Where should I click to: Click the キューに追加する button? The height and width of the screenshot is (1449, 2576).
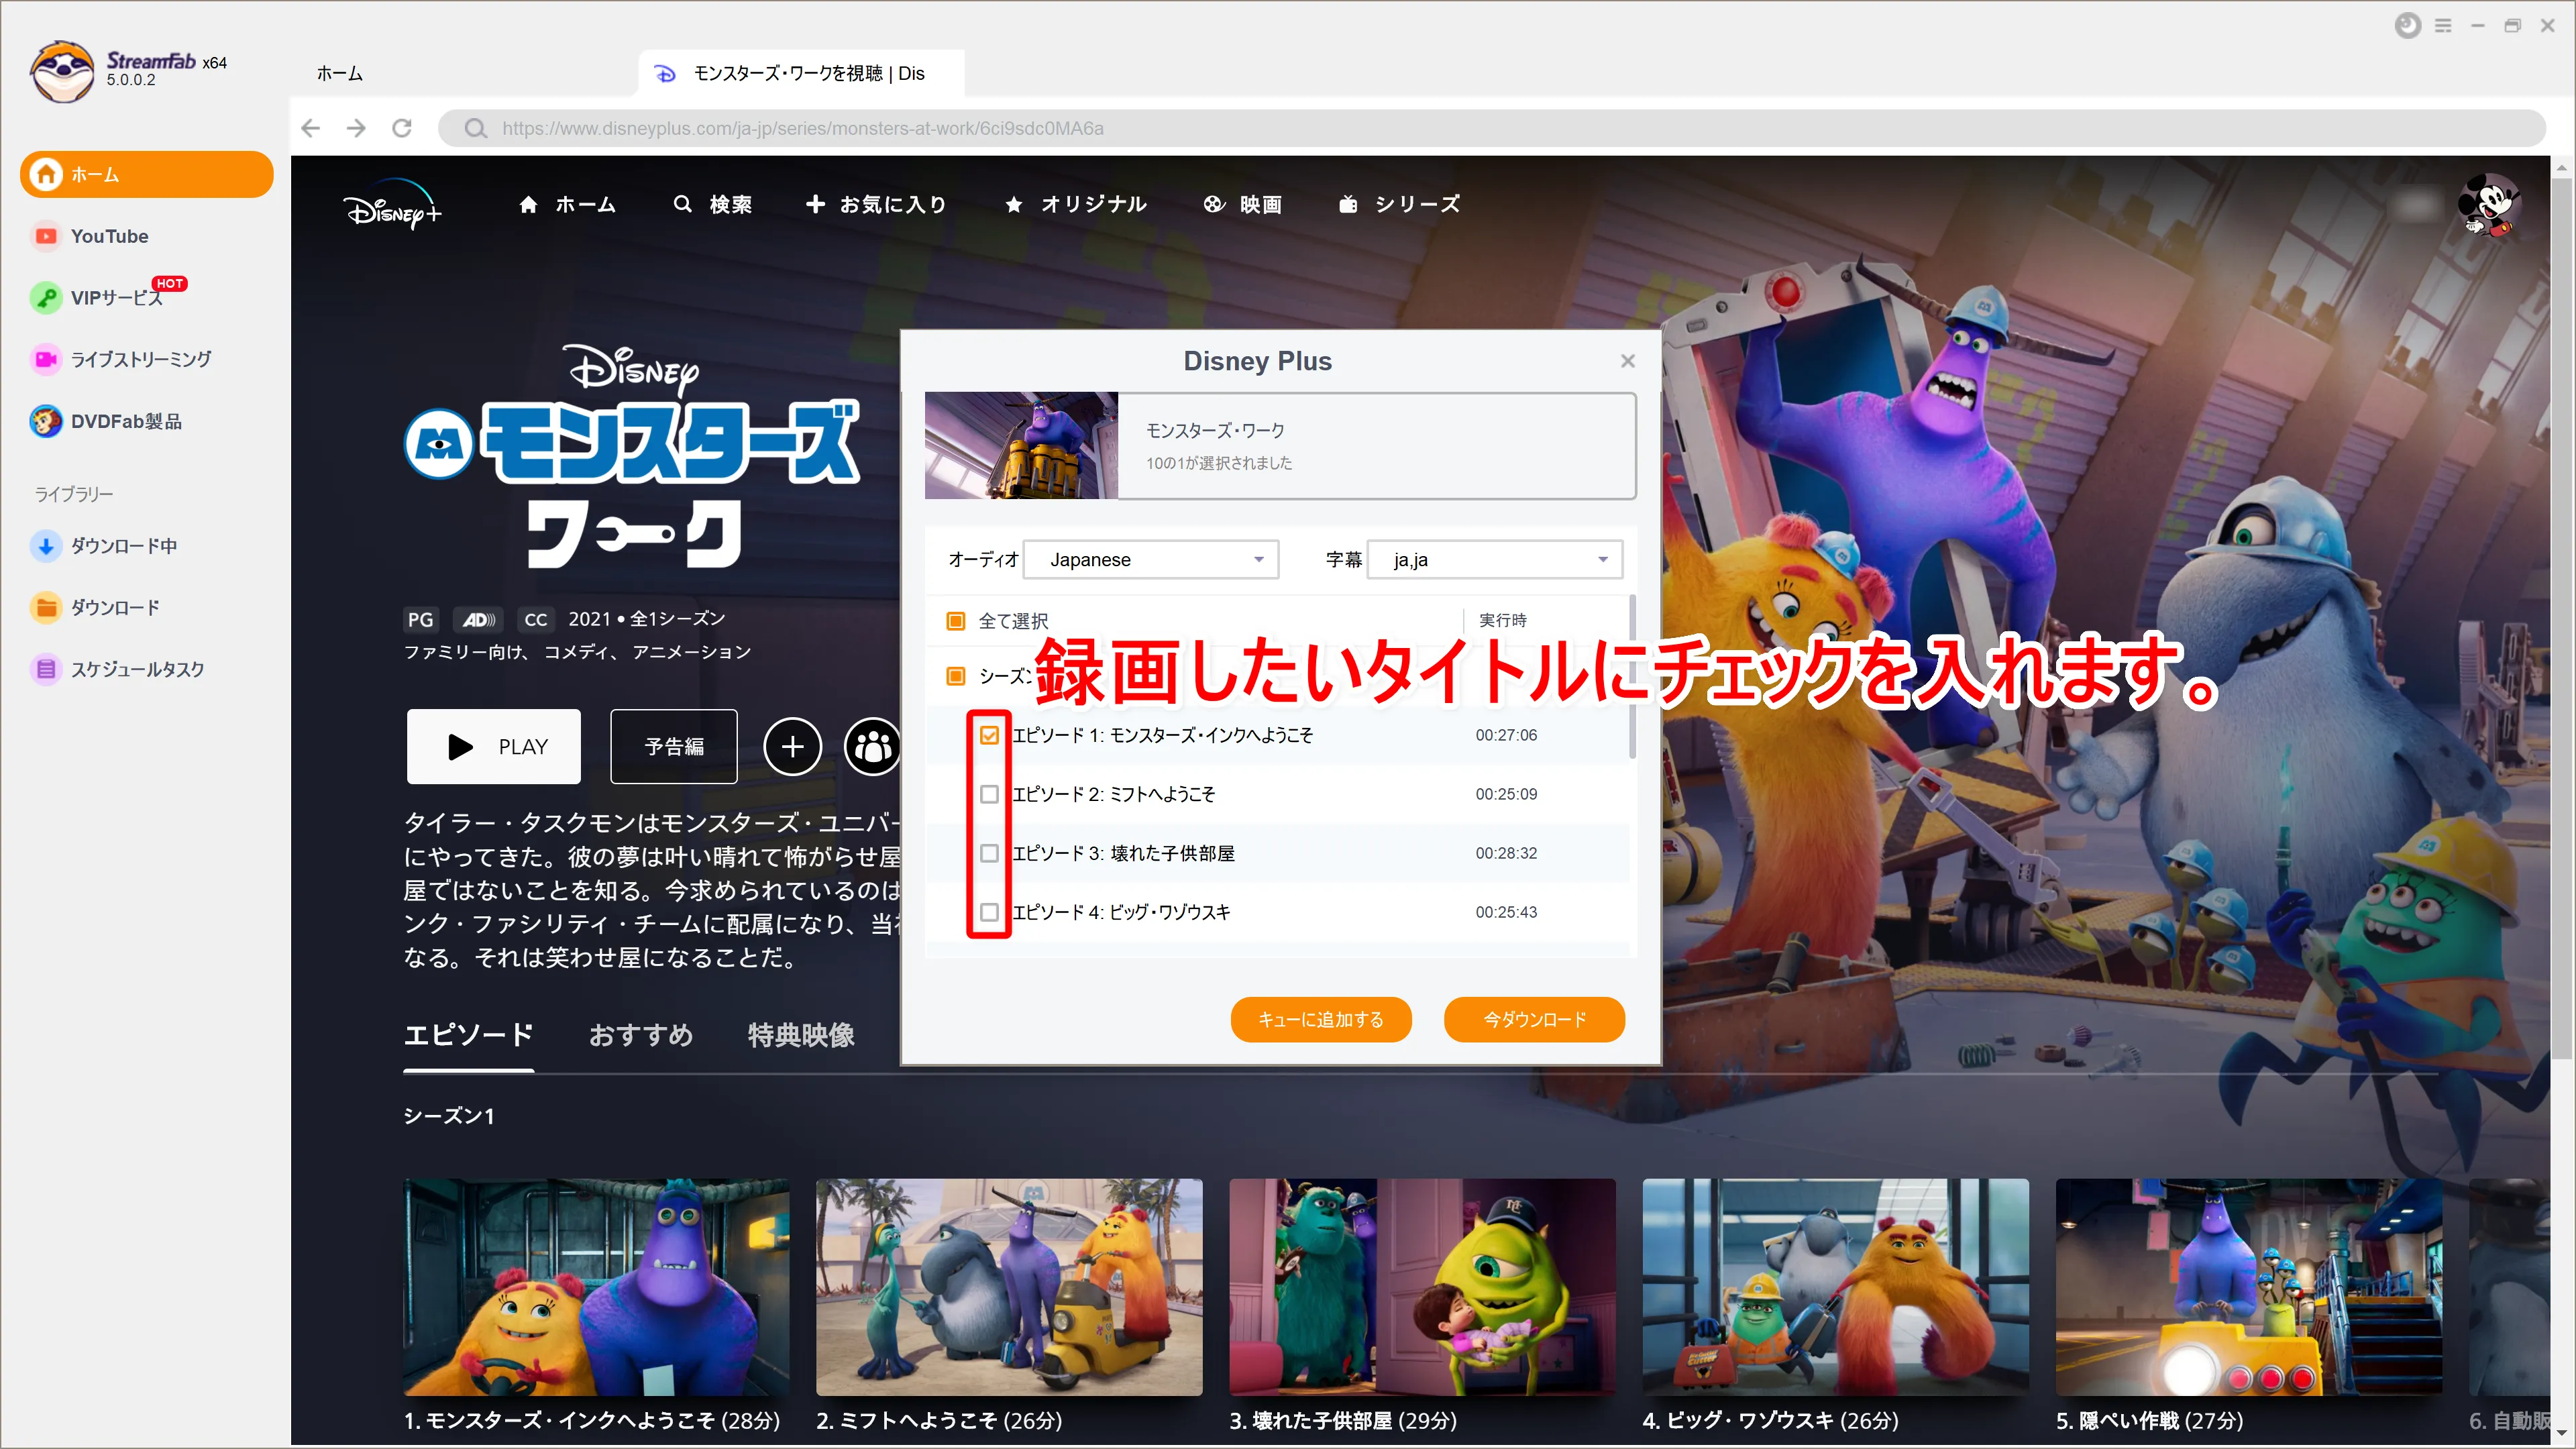(x=1321, y=1019)
